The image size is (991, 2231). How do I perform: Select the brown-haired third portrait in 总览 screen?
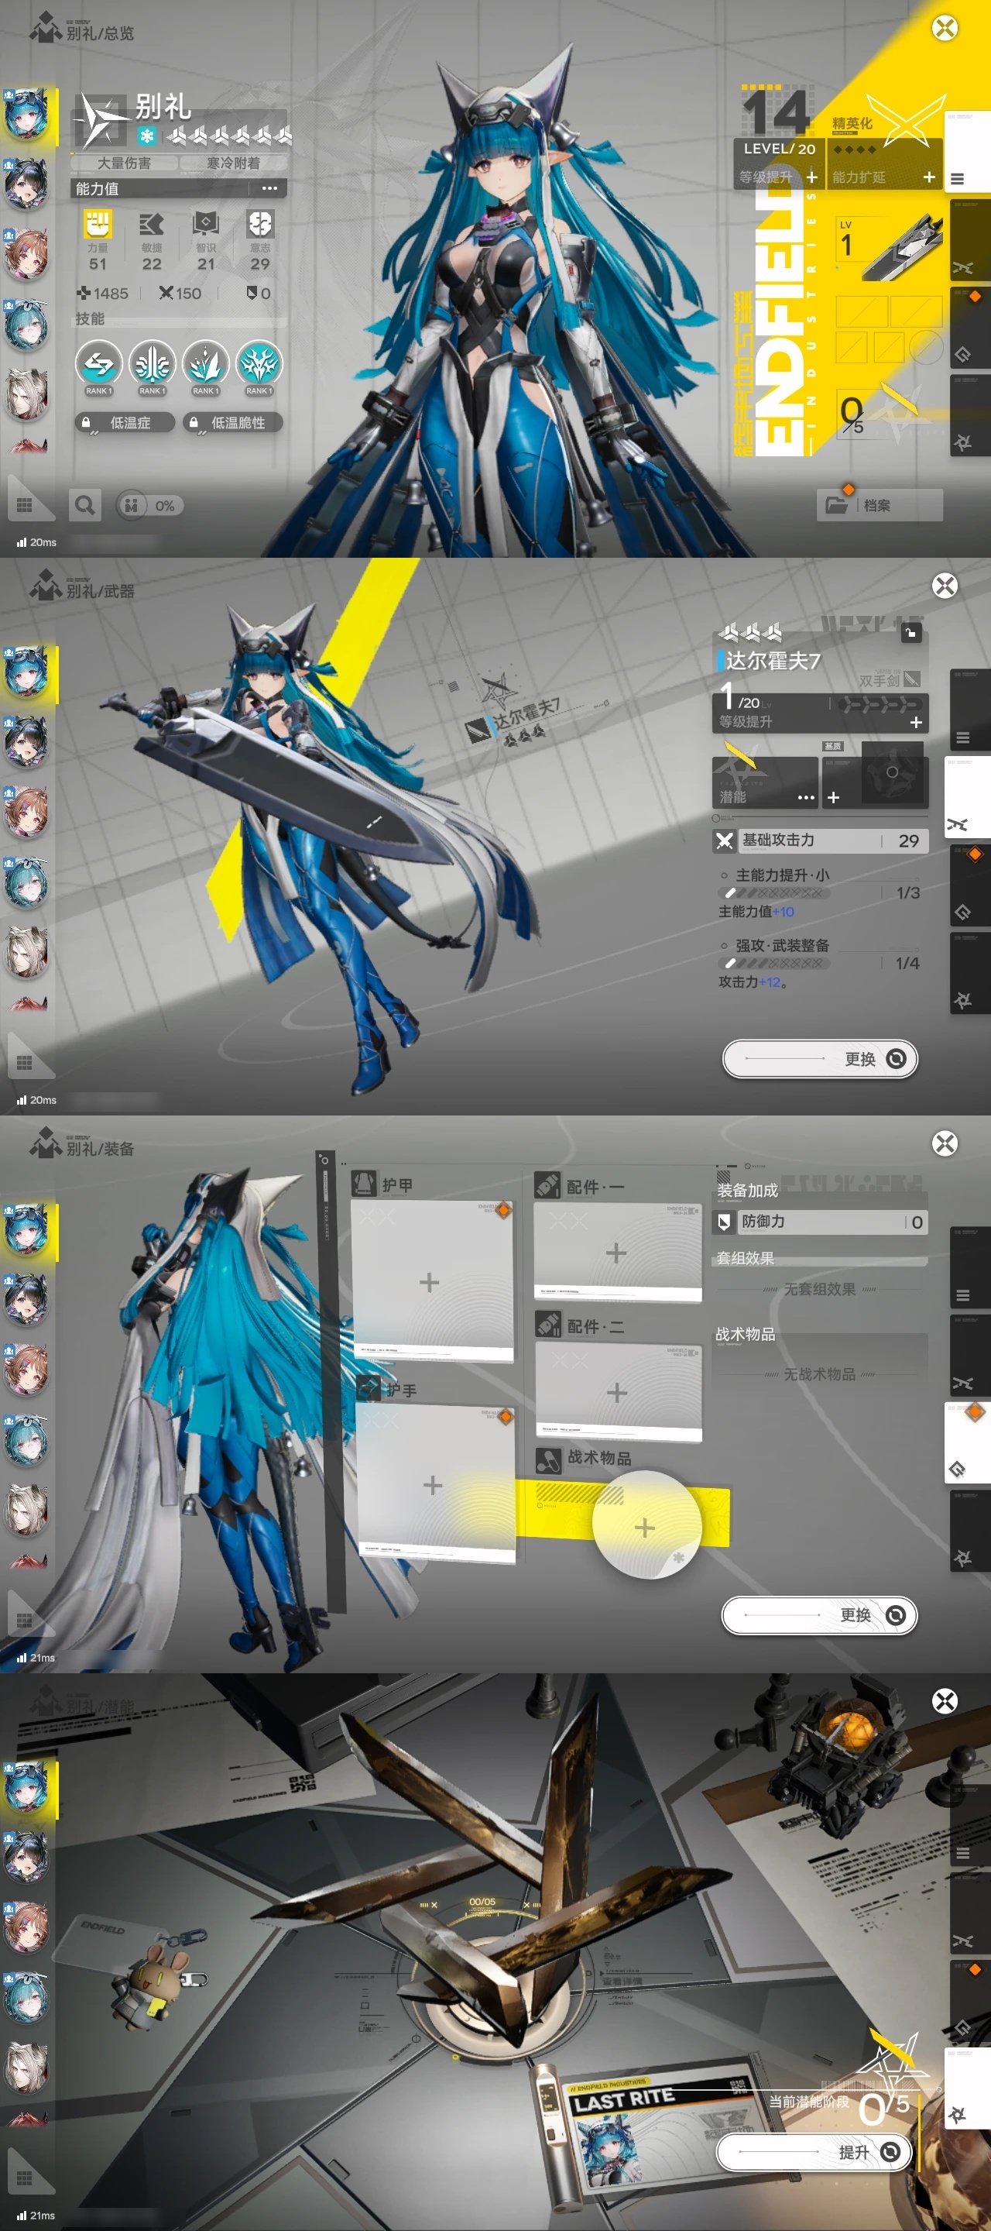(x=26, y=255)
